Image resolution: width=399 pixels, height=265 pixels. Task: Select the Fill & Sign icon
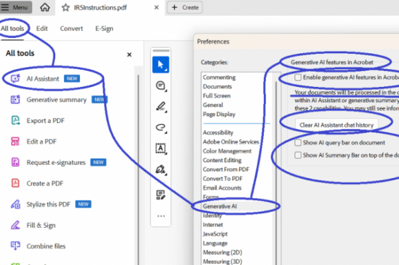(x=15, y=225)
